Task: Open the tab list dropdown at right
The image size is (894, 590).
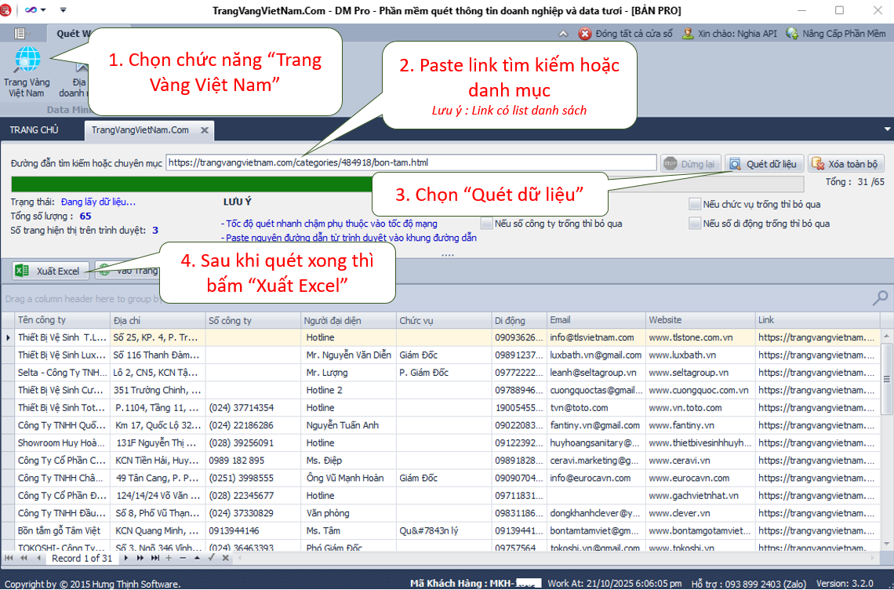Action: point(887,129)
